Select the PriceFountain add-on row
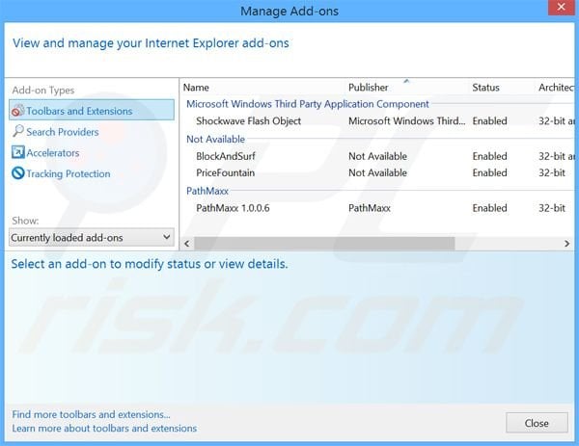This screenshot has width=579, height=446. coord(378,172)
